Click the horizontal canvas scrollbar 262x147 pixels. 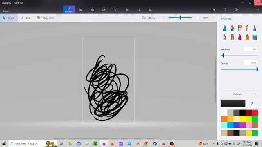[107, 139]
